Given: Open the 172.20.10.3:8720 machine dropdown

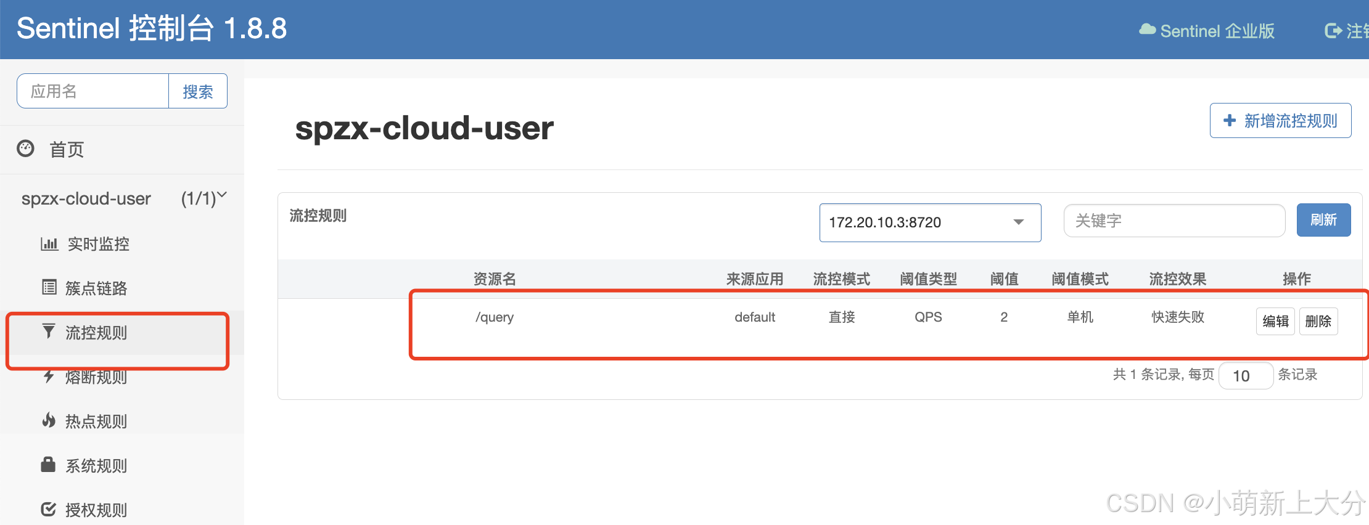Looking at the screenshot, I should point(930,222).
